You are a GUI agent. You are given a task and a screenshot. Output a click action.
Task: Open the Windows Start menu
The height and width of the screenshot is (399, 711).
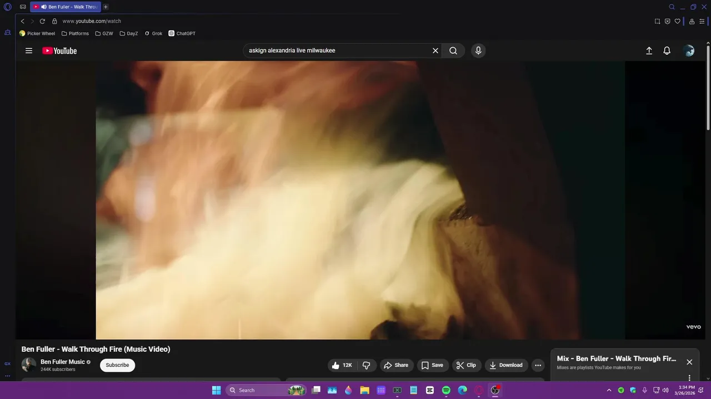216,390
